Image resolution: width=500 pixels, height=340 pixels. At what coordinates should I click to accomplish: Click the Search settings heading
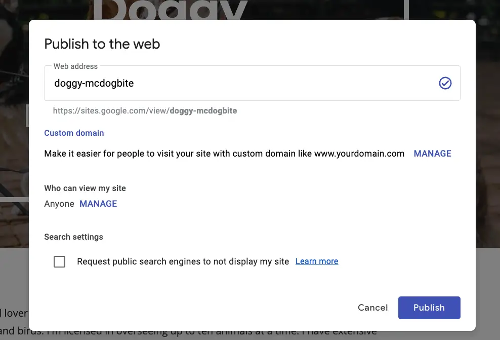73,237
